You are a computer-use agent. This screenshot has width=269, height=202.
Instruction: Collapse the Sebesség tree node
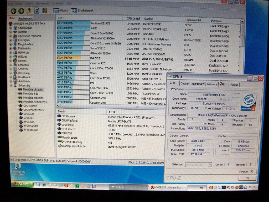tap(11, 85)
